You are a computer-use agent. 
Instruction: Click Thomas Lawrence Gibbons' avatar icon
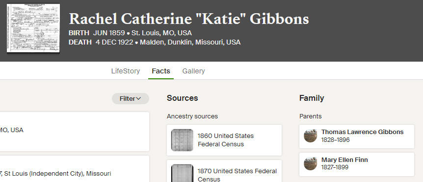coord(310,136)
